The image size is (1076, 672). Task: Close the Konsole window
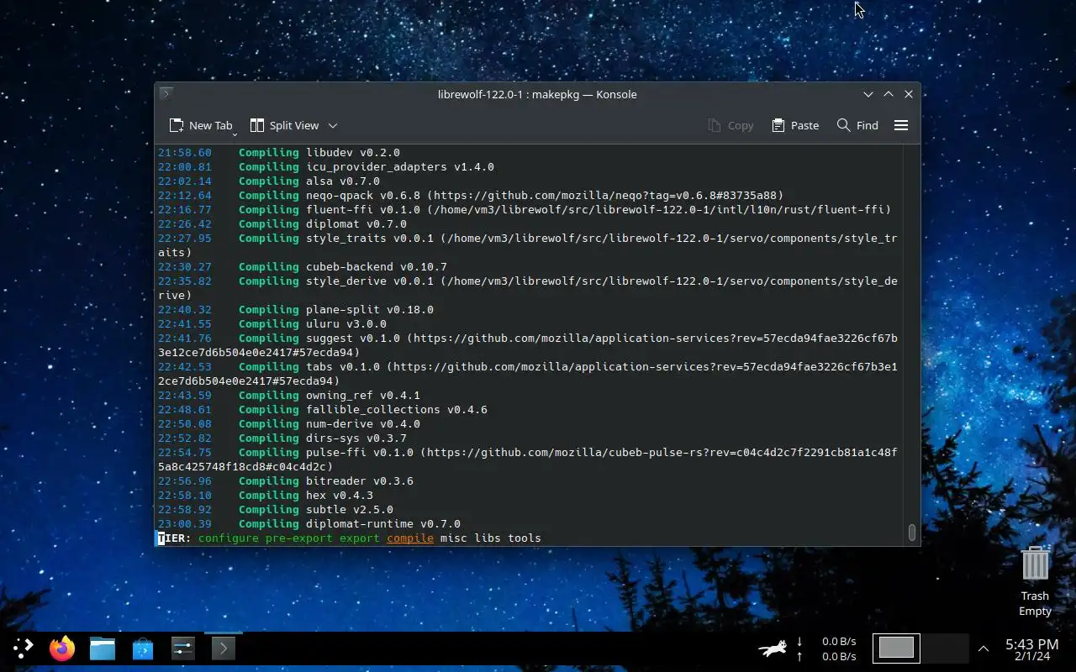click(909, 94)
